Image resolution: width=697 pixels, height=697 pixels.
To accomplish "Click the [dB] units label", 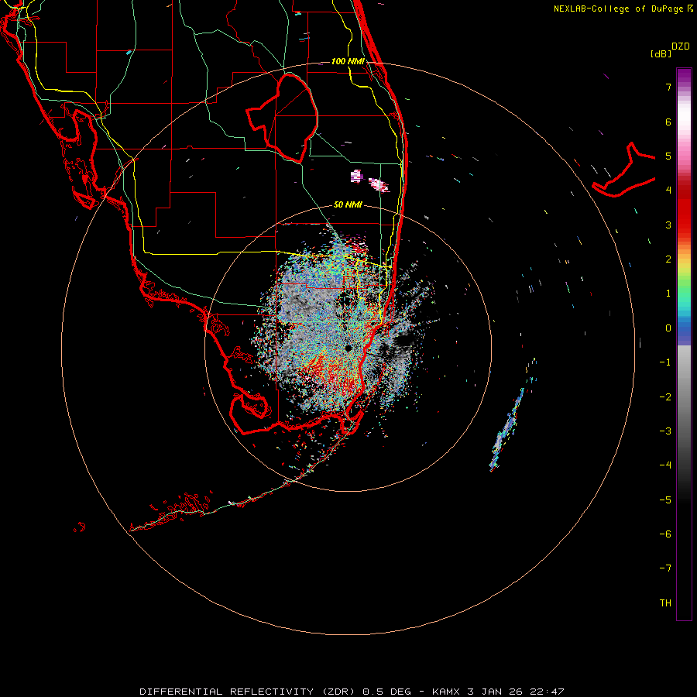I will (x=661, y=53).
